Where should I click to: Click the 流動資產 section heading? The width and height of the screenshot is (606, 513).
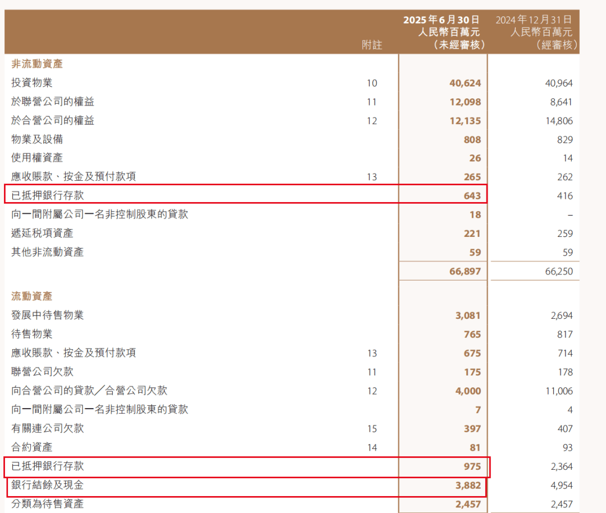pyautogui.click(x=32, y=296)
